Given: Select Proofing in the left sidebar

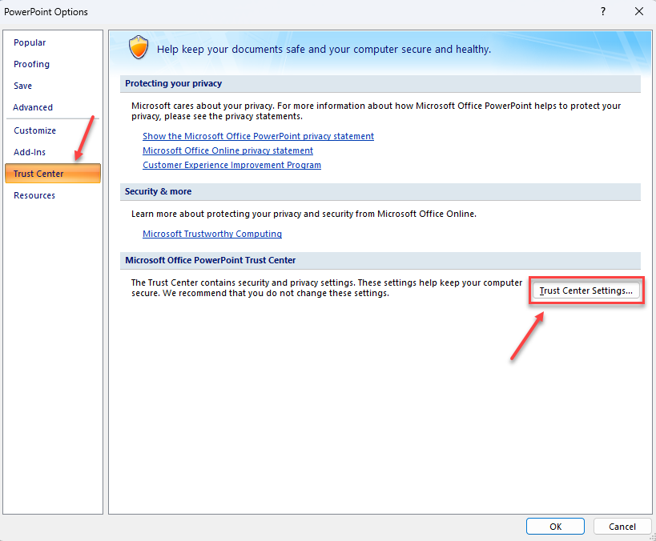Looking at the screenshot, I should (31, 64).
